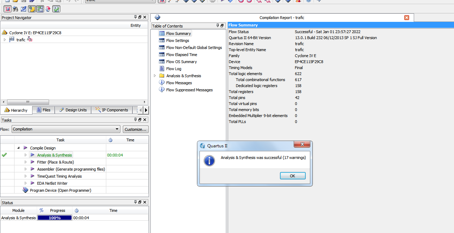Close the Tasks panel

pyautogui.click(x=144, y=120)
